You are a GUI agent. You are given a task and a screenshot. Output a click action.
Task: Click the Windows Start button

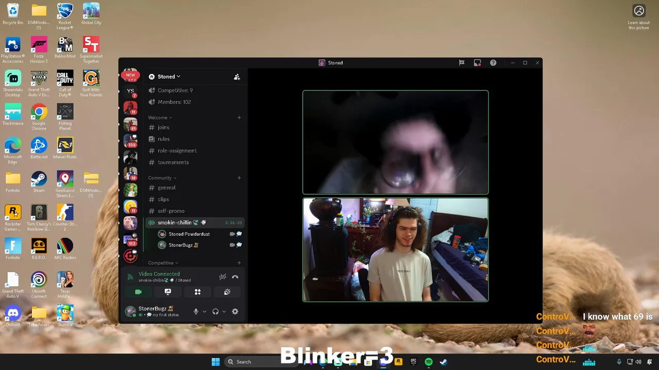tap(216, 362)
